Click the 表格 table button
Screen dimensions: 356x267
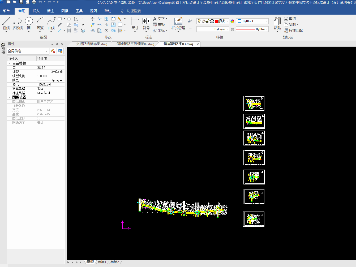tap(159, 25)
